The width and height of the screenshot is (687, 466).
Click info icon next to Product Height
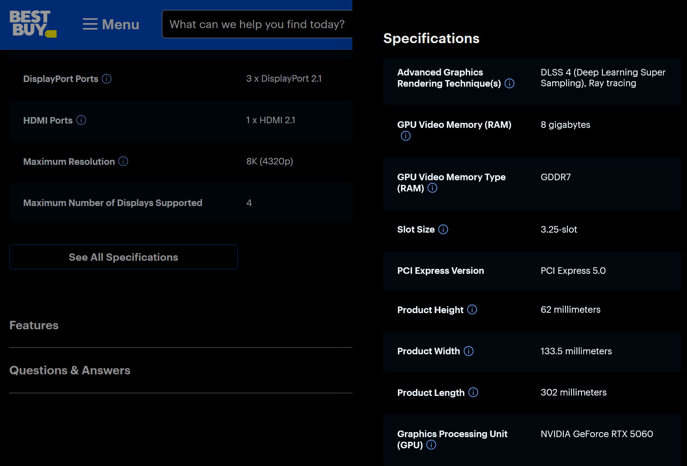point(472,310)
